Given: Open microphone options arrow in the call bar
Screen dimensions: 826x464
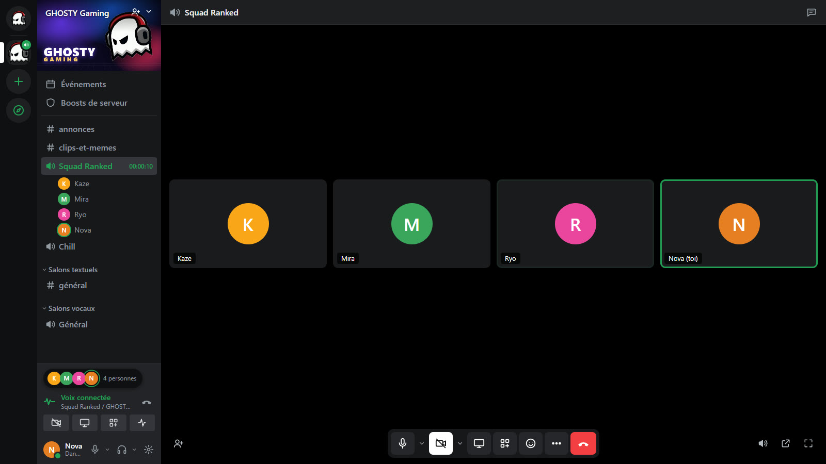Looking at the screenshot, I should 422,443.
